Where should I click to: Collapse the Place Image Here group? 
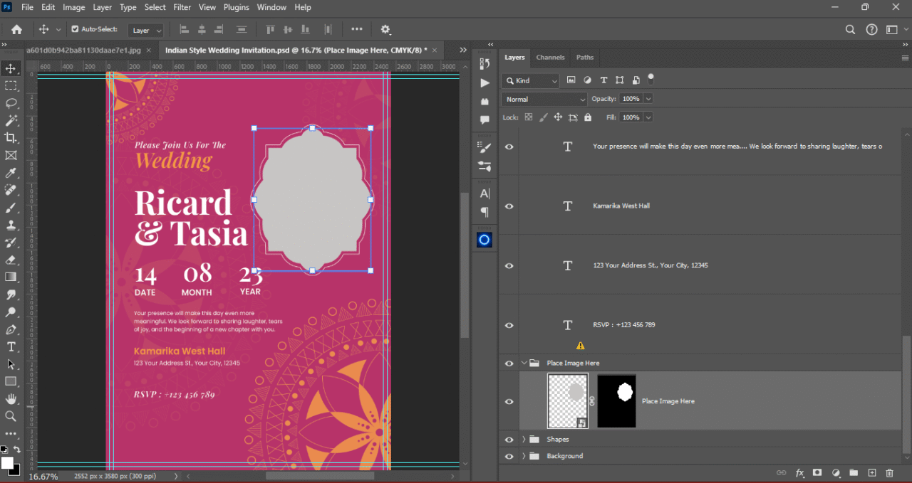coord(524,363)
